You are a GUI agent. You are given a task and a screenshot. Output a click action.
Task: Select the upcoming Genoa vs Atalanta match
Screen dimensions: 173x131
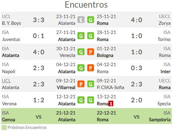pyautogui.click(x=39, y=116)
